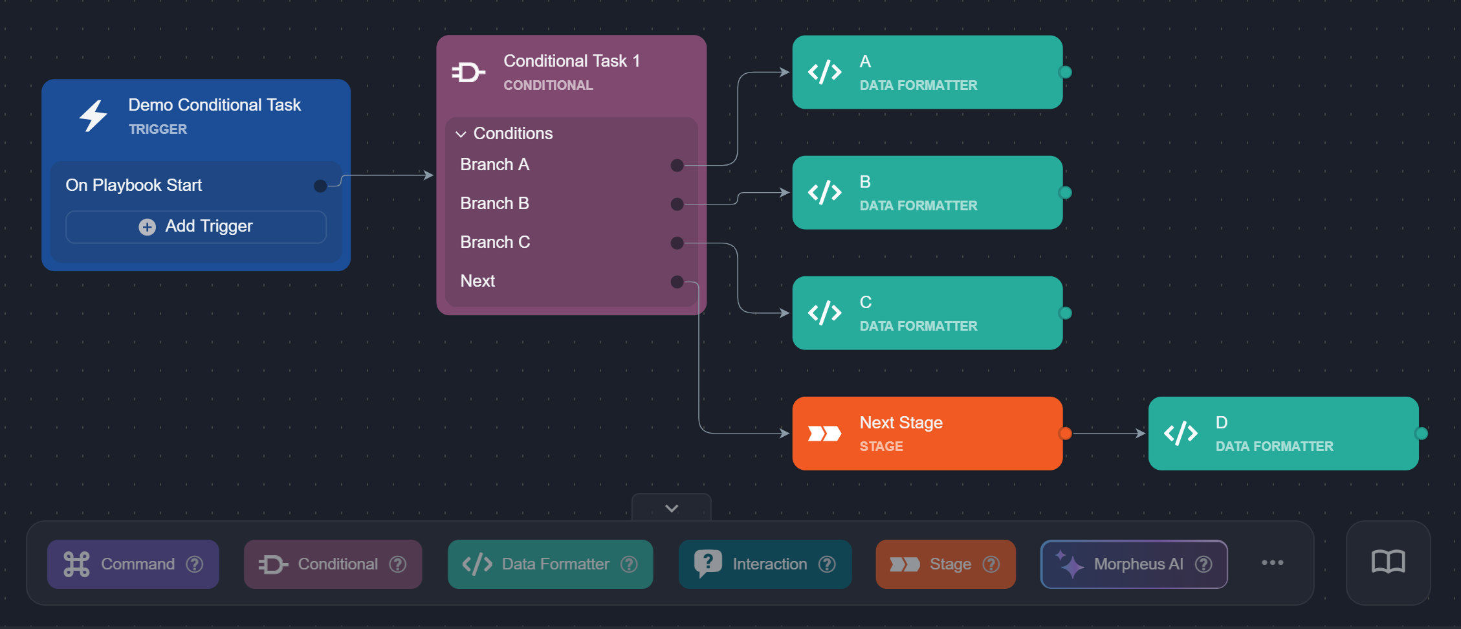Click the help icon beside Morpheus AI
Screen dimensions: 1461x629
point(1203,564)
